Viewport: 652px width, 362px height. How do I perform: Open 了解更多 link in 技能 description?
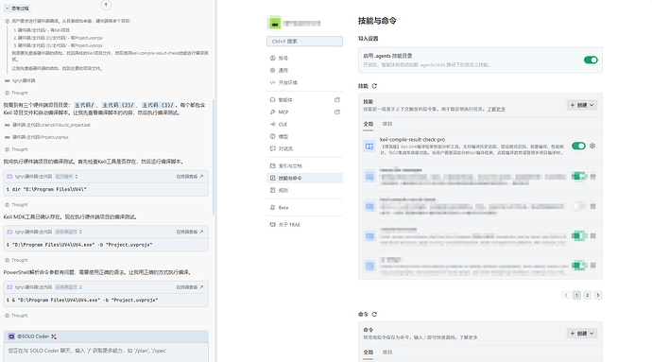click(496, 109)
